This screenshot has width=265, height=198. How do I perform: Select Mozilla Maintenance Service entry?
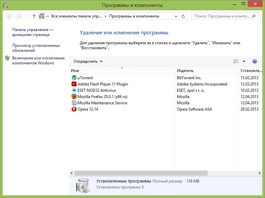102,103
